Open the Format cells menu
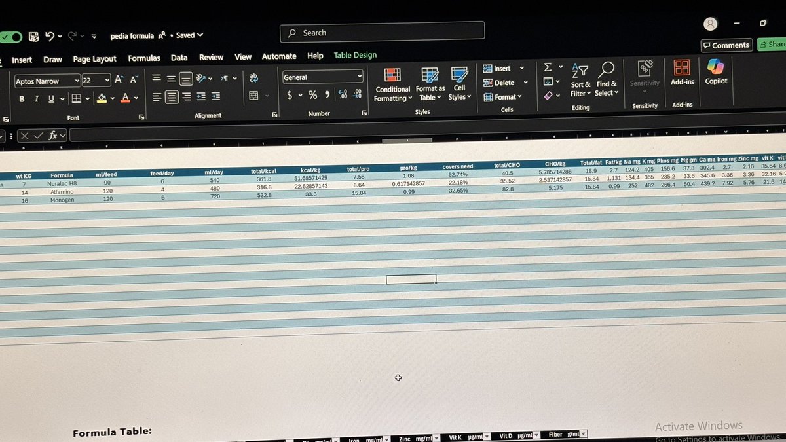This screenshot has height=442, width=786. click(502, 97)
